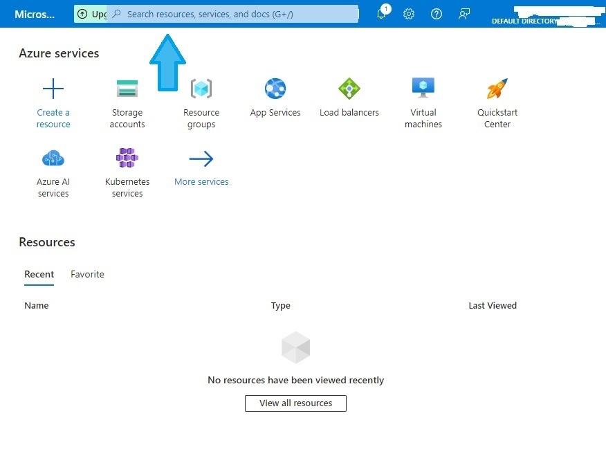This screenshot has height=456, width=606.
Task: Click the Resources heading
Action: pyautogui.click(x=47, y=242)
